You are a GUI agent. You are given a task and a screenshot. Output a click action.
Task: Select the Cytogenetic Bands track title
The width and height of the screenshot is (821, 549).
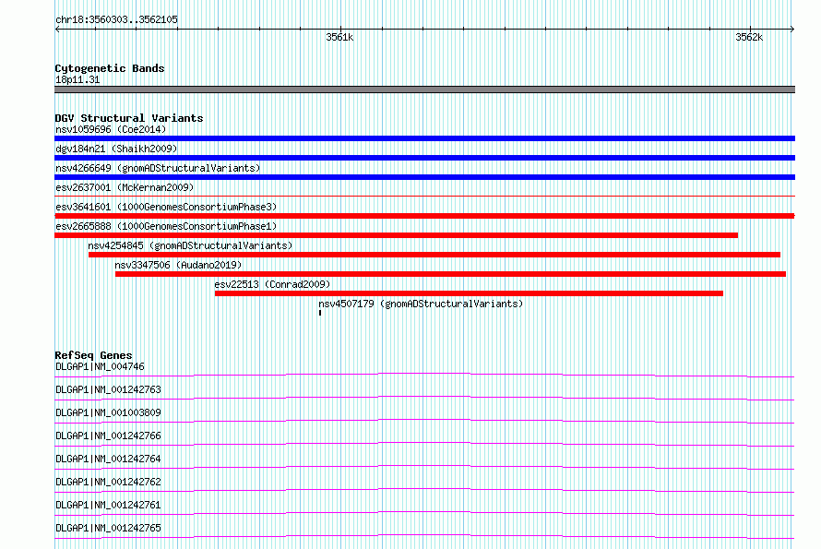pos(110,68)
